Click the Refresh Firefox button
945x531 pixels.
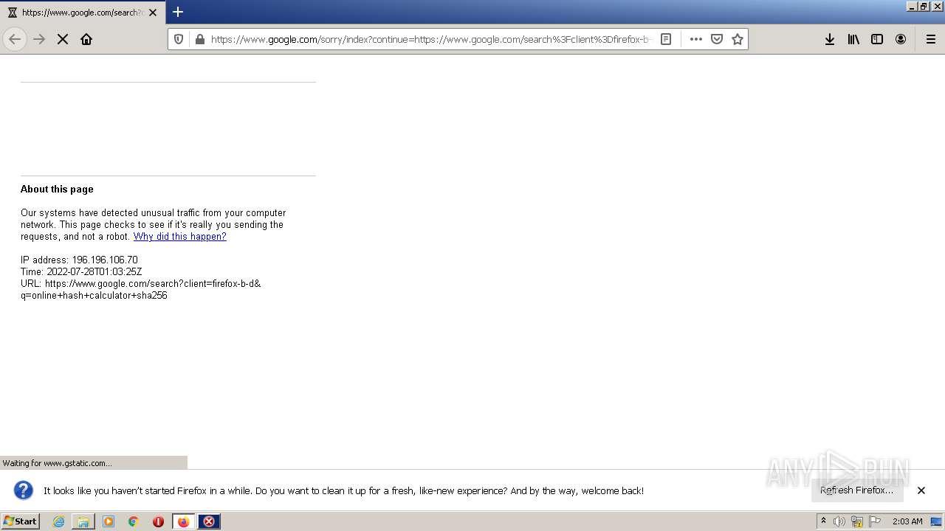click(857, 490)
